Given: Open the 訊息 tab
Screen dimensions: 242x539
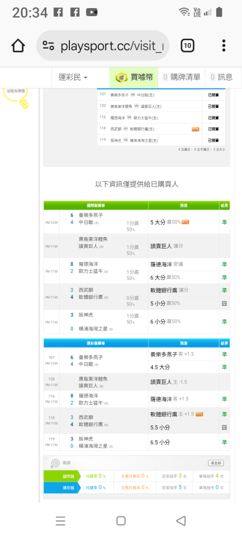Looking at the screenshot, I should [221, 77].
